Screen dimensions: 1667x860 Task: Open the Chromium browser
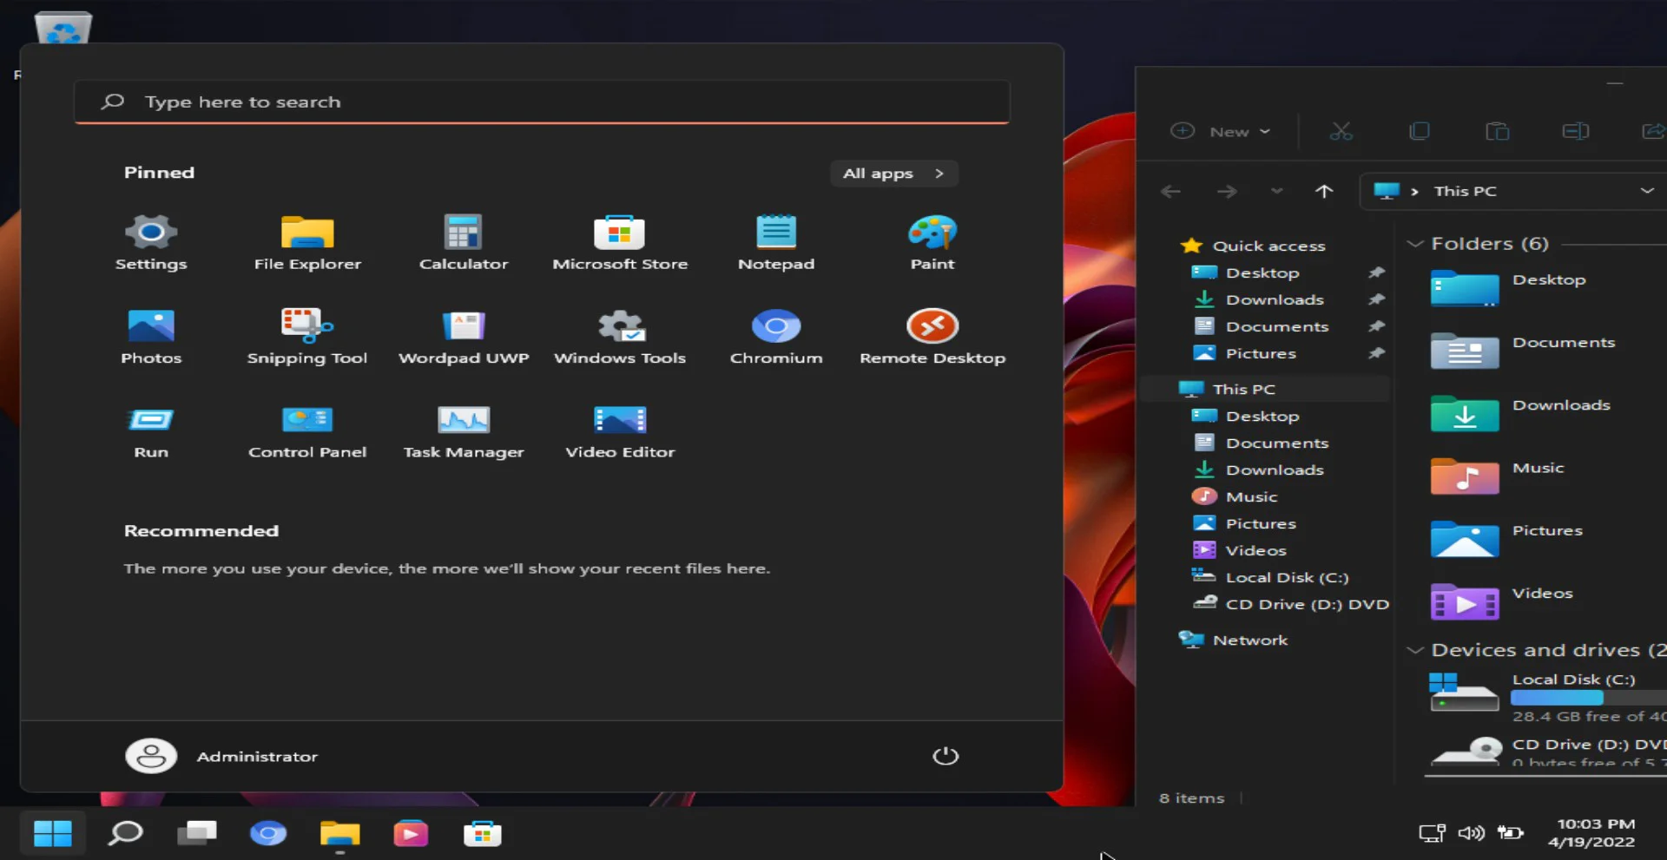click(x=775, y=337)
